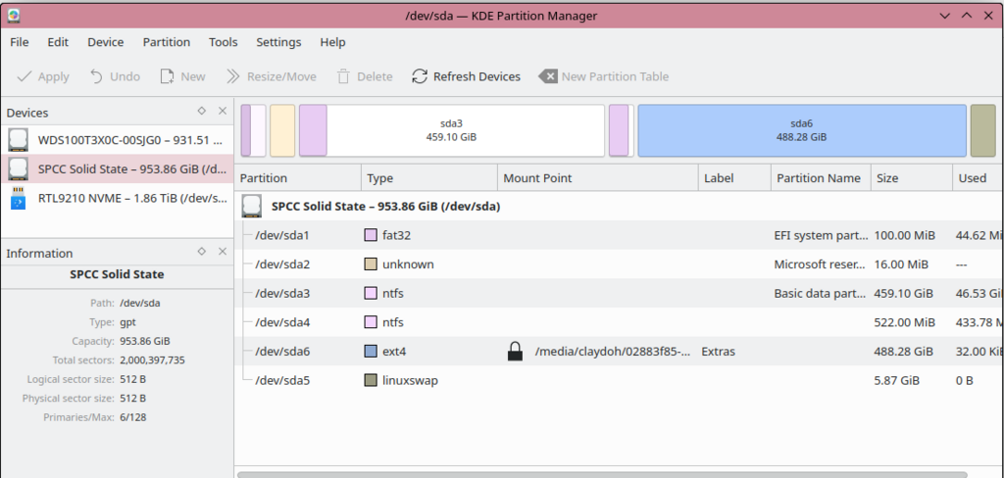
Task: Close the Devices panel
Action: click(223, 112)
